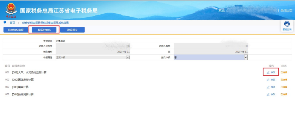This screenshot has height=135, width=295.
Task: Click the 纳税人名称 field
Action: coord(211,46)
